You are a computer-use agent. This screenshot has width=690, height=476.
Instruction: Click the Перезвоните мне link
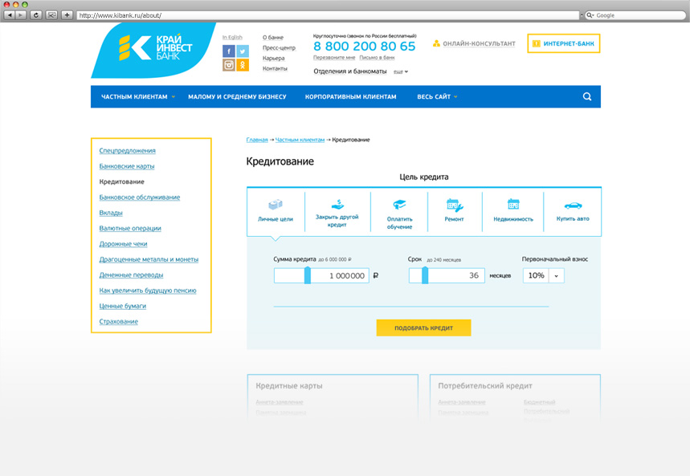(x=334, y=58)
